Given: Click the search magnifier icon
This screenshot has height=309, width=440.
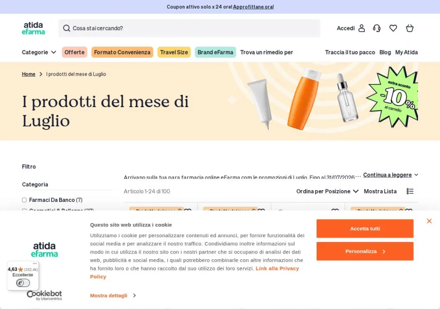Looking at the screenshot, I should (67, 28).
